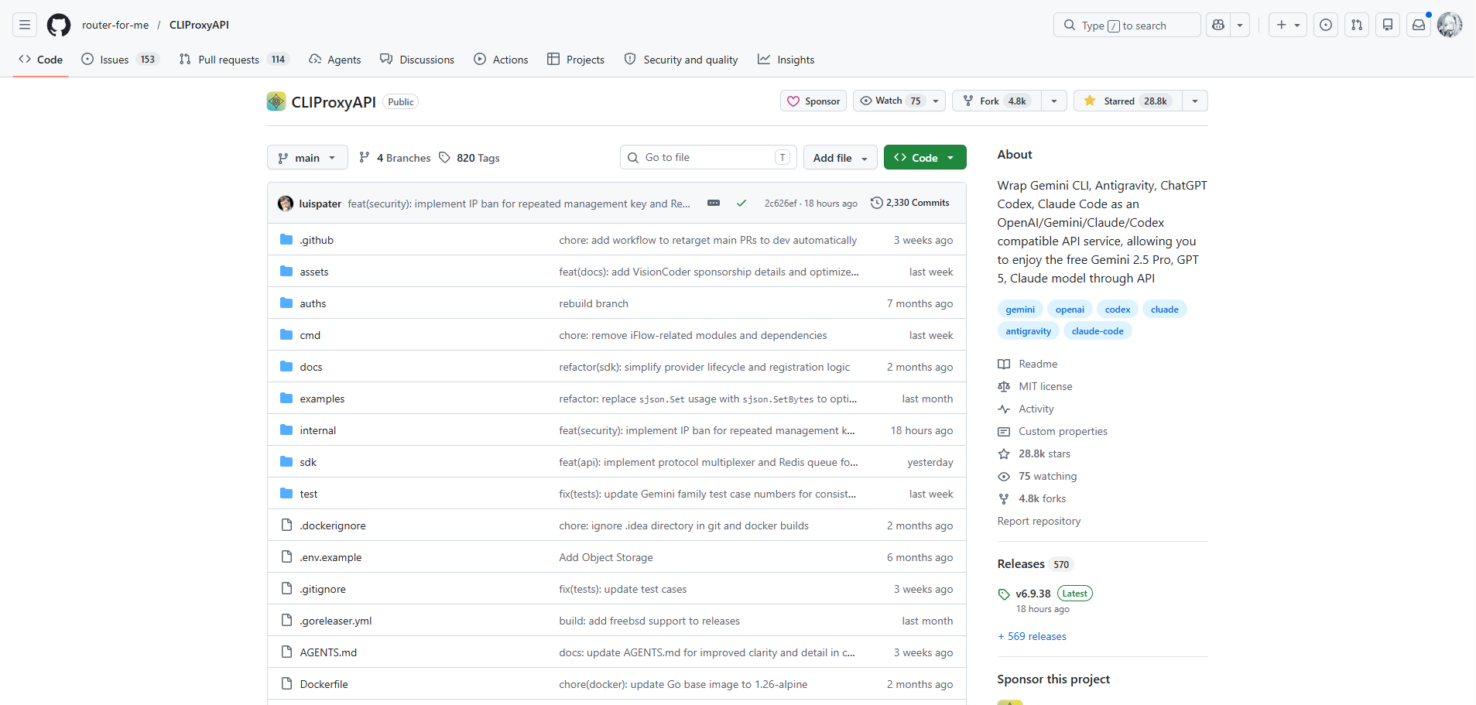This screenshot has width=1476, height=705.
Task: Toggle Watch on the repository
Action: click(890, 101)
